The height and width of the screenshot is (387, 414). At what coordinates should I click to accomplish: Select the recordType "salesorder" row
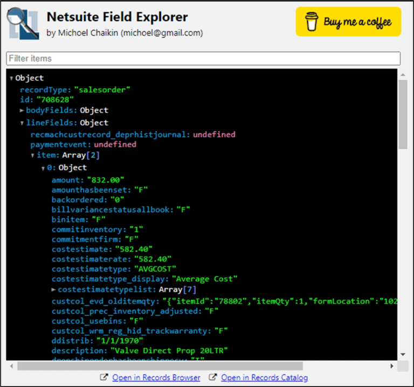[x=75, y=90]
